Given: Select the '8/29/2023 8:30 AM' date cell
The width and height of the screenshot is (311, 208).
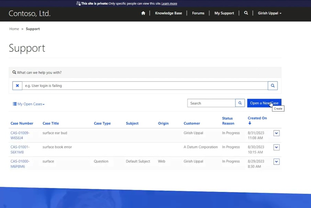Looking at the screenshot, I should pyautogui.click(x=256, y=164).
